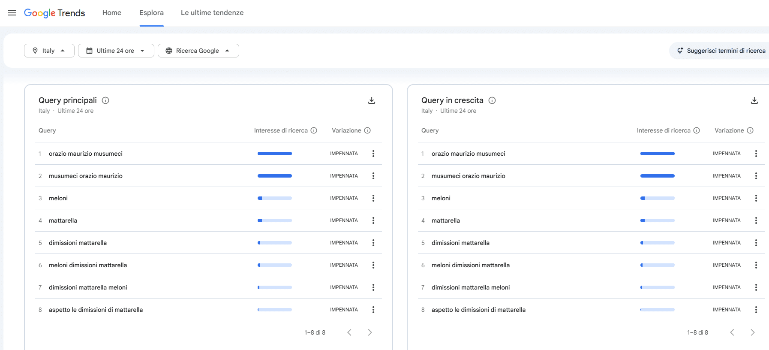Screen dimensions: 769x350
Task: Download the Query principali data
Action: tap(372, 100)
